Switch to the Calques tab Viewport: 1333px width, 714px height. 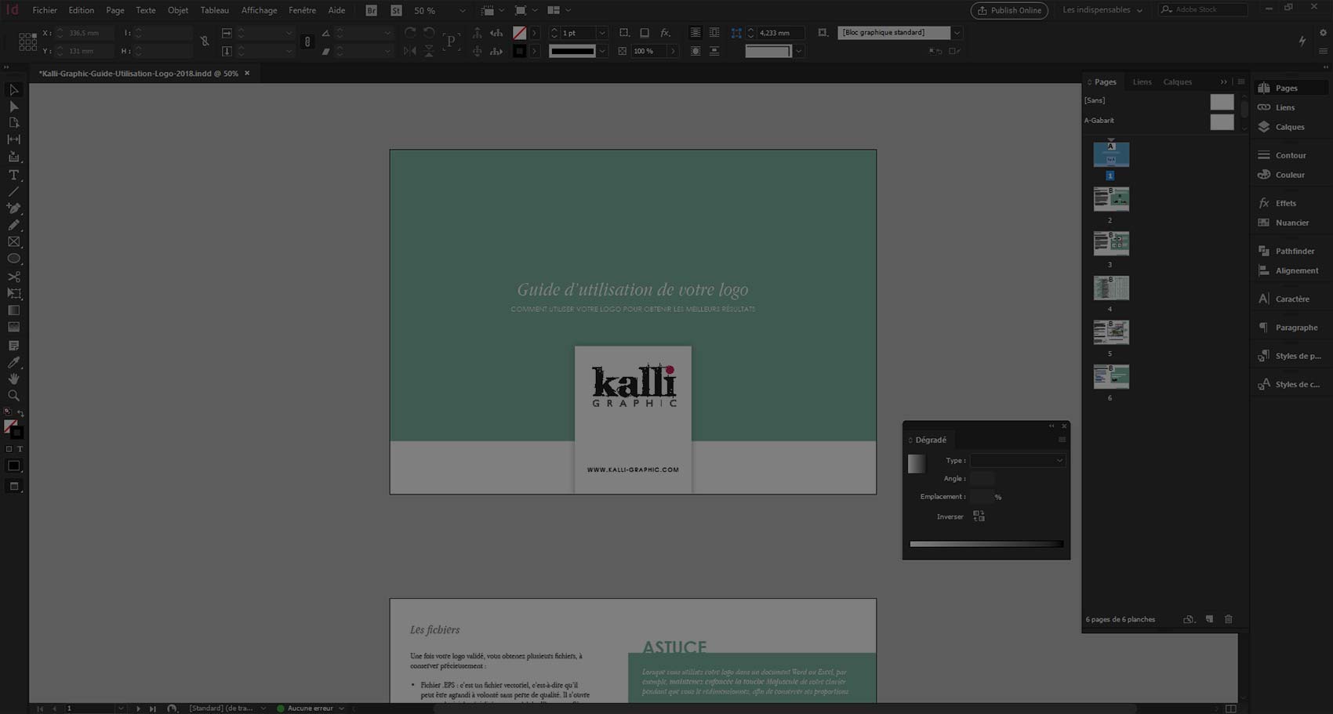point(1177,82)
